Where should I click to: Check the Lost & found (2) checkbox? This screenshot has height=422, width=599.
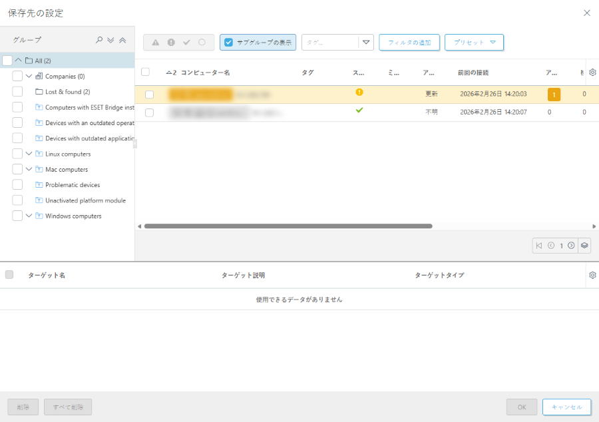coord(17,92)
